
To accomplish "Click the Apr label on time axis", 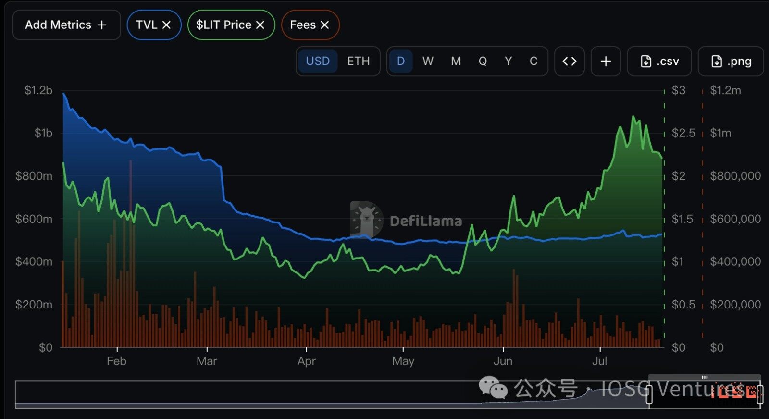I will (x=307, y=361).
